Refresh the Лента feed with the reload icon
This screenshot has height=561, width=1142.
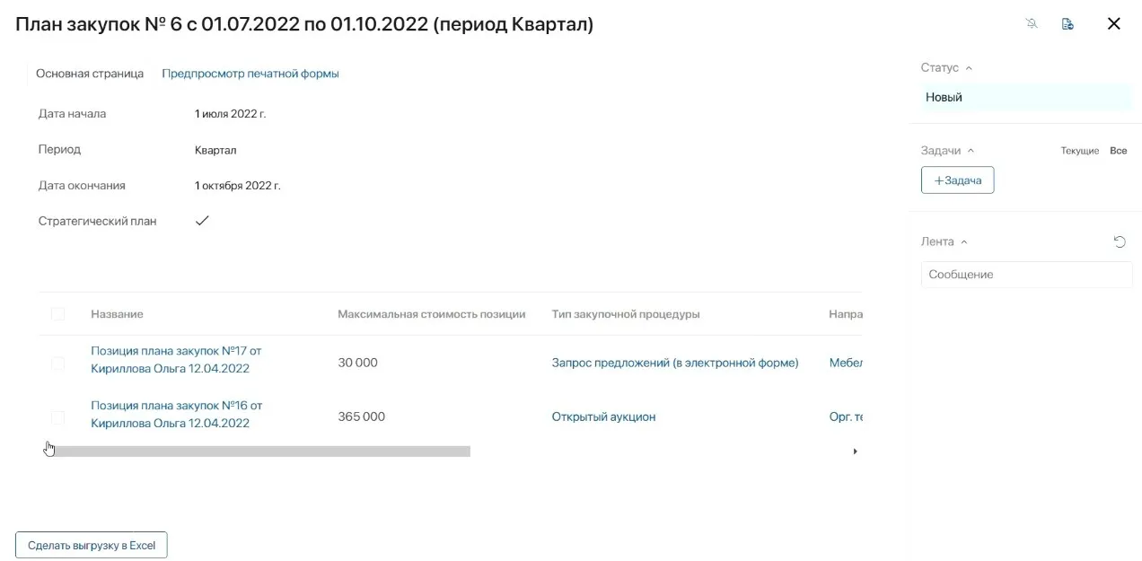point(1119,241)
